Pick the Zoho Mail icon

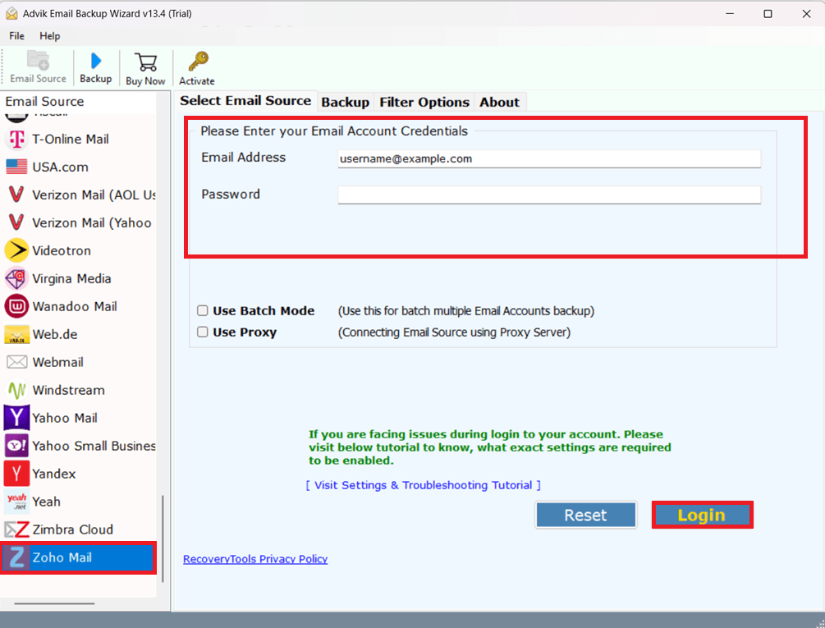coord(16,557)
